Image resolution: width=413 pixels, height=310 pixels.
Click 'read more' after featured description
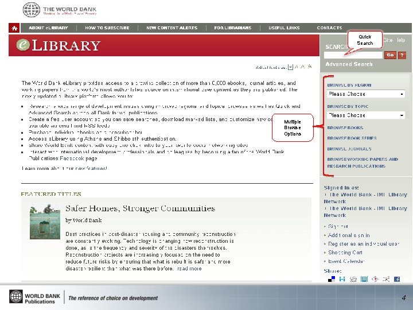[x=189, y=269]
